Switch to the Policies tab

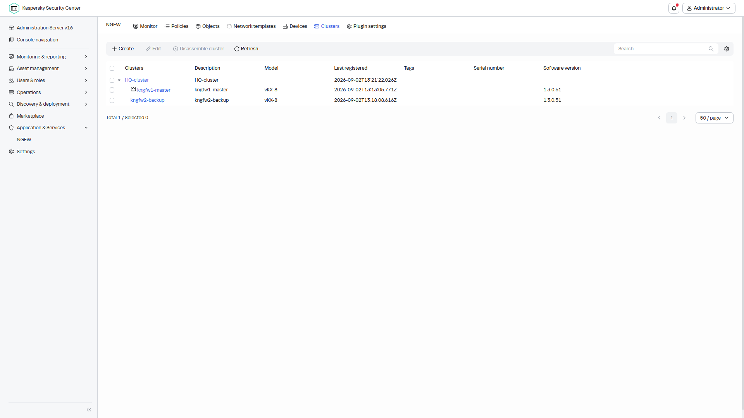pos(177,26)
